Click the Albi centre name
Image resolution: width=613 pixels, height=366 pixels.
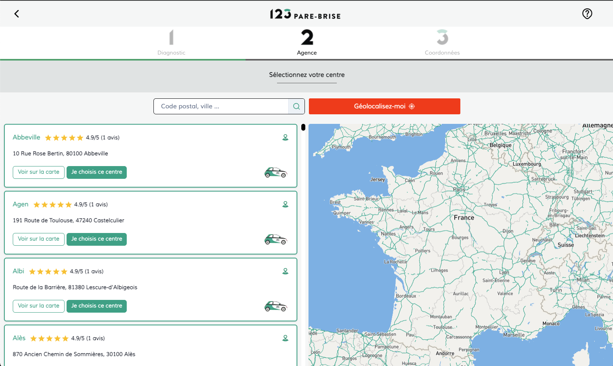tap(18, 271)
